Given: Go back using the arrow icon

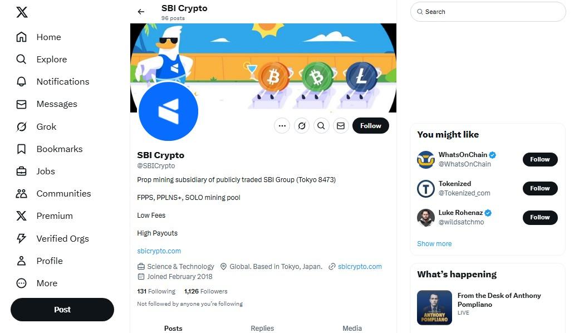Looking at the screenshot, I should [141, 12].
